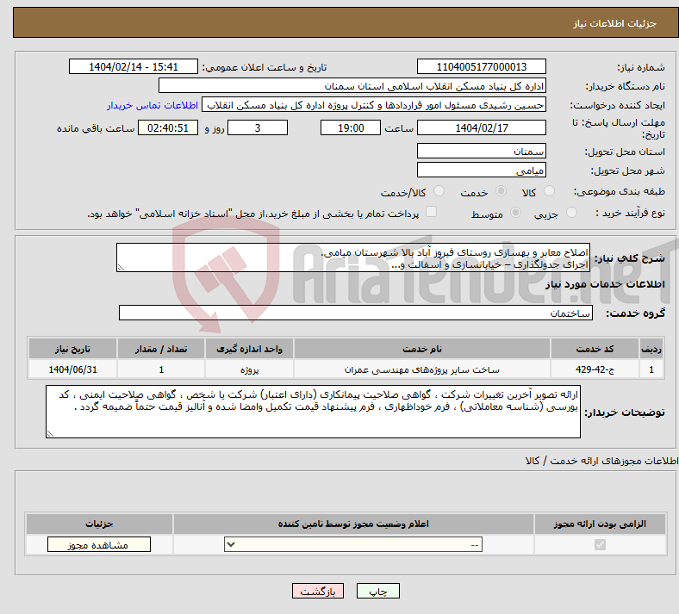
Task: Select the کالا radio button
Action: [549, 191]
